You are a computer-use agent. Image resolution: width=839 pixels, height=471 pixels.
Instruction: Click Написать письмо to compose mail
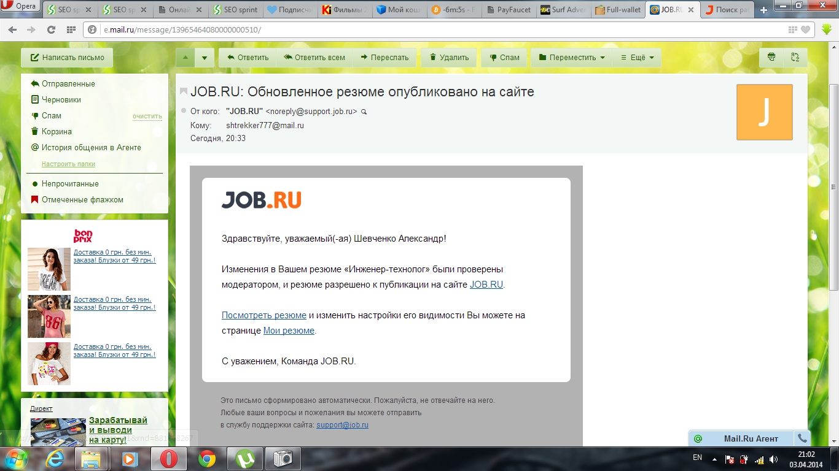tap(67, 58)
